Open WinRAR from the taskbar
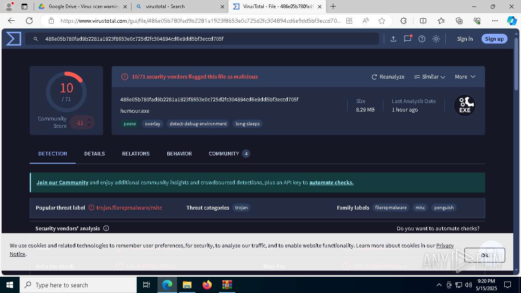Screen dimensions: 521x293 tap(227, 285)
